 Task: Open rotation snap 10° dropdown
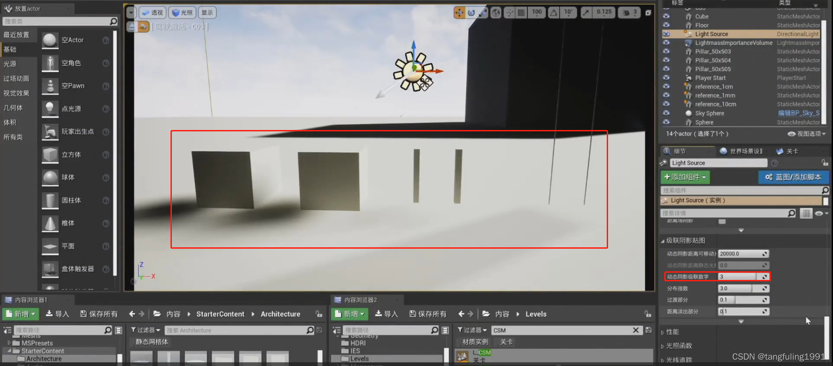coord(568,12)
